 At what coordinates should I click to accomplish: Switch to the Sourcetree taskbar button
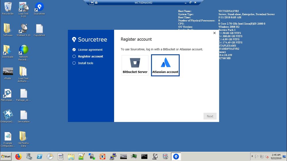(176, 157)
